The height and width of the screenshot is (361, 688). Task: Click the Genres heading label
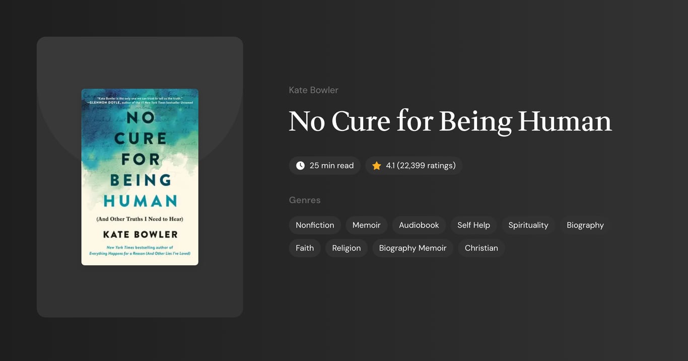tap(305, 200)
